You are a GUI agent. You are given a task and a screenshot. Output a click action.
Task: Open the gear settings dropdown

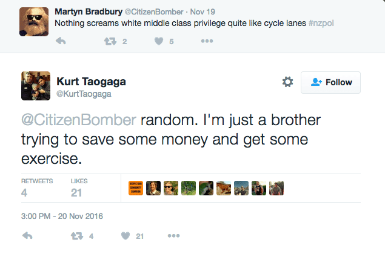click(288, 82)
